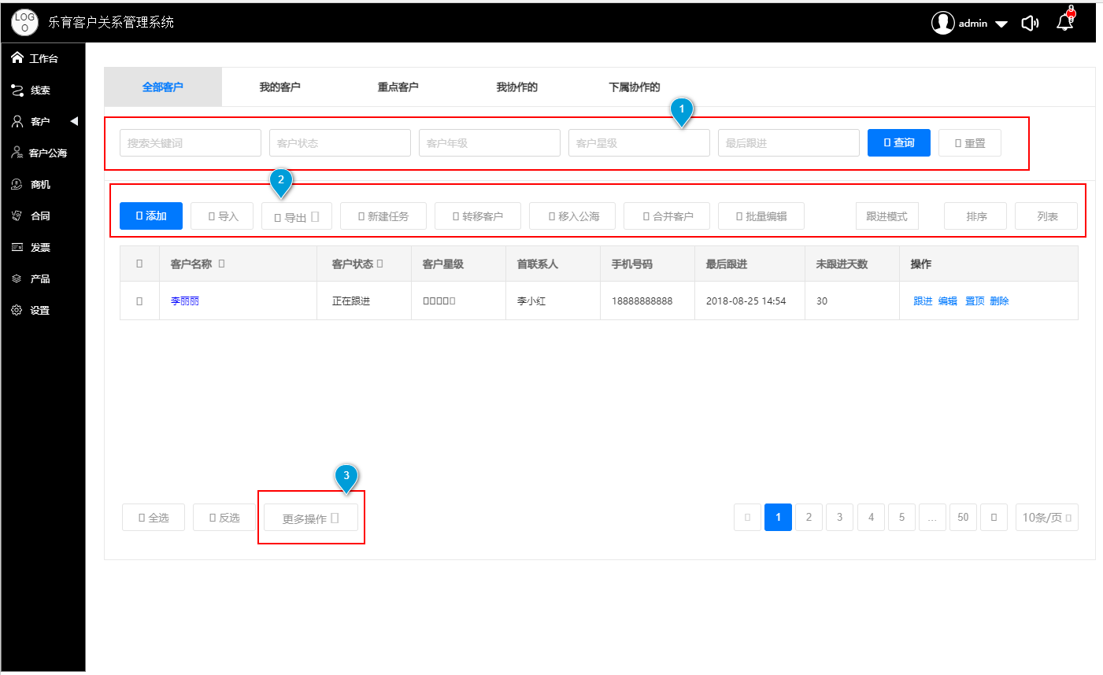This screenshot has width=1103, height=675.
Task: Open the 导出 export dropdown button
Action: pos(297,216)
